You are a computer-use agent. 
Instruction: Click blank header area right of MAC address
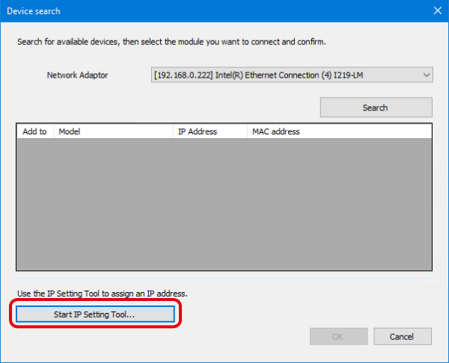(x=367, y=131)
